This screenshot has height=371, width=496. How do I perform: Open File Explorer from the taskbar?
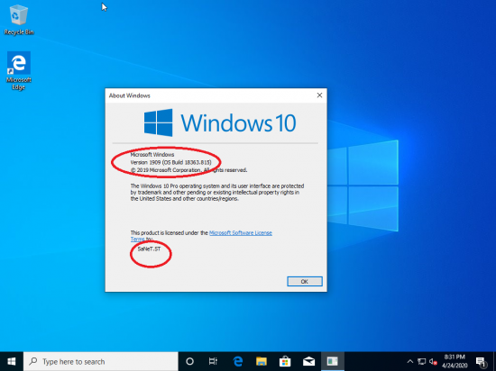pos(262,361)
